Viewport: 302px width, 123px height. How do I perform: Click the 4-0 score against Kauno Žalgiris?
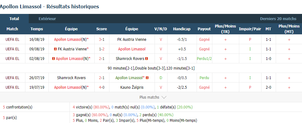click(102, 87)
